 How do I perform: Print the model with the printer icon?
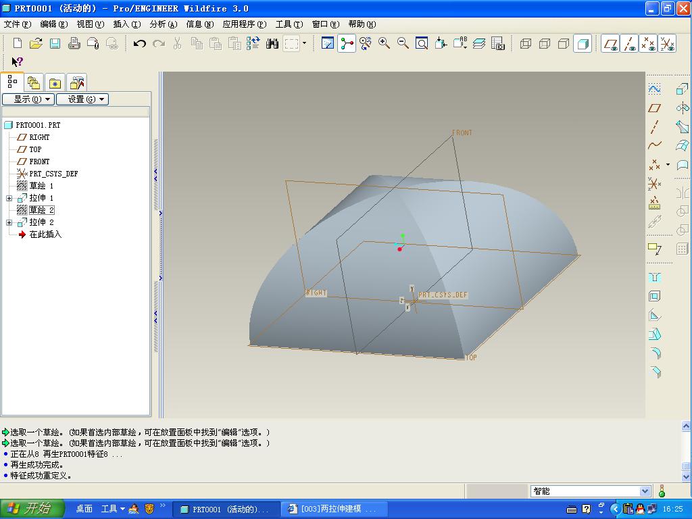tap(74, 43)
